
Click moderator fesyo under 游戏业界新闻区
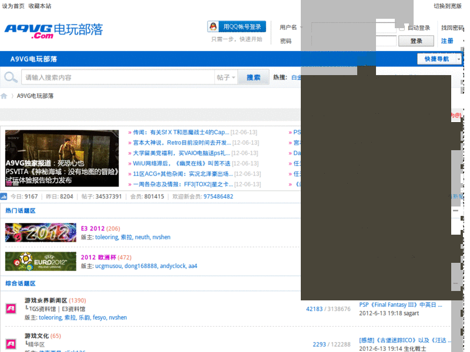[99, 317]
